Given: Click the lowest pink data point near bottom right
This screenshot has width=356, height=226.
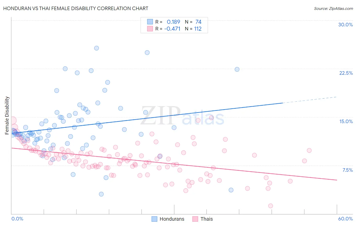Looking at the screenshot, I should [270, 206].
